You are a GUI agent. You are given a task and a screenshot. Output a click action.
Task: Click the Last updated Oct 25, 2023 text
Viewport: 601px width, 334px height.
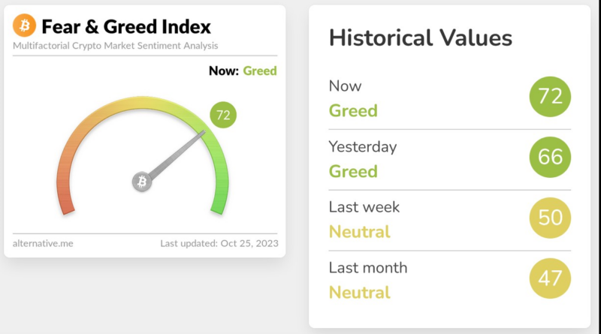[219, 243]
